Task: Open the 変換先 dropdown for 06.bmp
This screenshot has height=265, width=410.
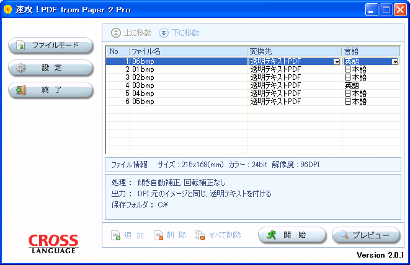Action: pyautogui.click(x=337, y=62)
